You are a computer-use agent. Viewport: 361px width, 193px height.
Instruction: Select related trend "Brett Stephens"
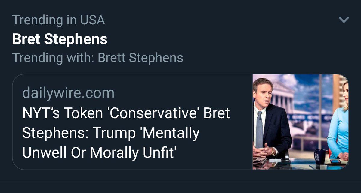(140, 58)
